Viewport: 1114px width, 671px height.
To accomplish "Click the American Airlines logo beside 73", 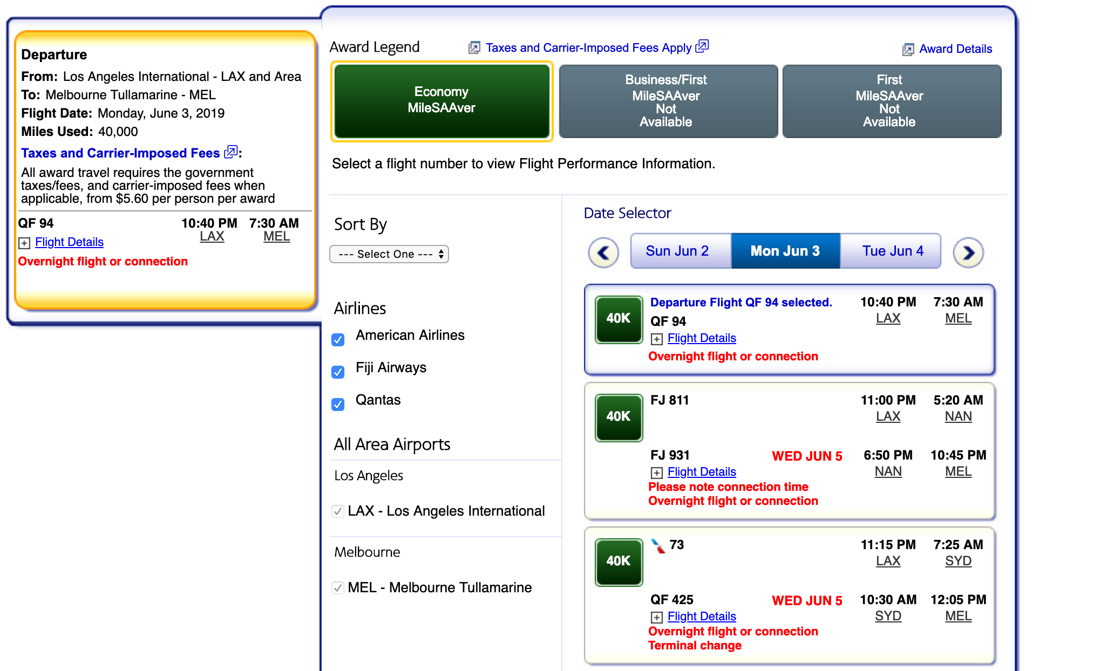I will pyautogui.click(x=658, y=546).
